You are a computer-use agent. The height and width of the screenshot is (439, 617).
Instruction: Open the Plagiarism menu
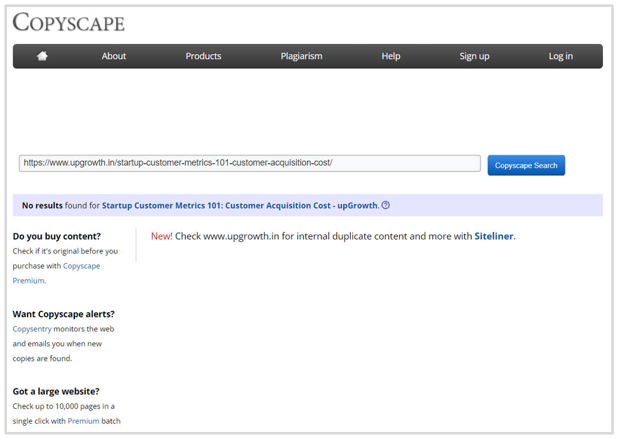pyautogui.click(x=301, y=56)
